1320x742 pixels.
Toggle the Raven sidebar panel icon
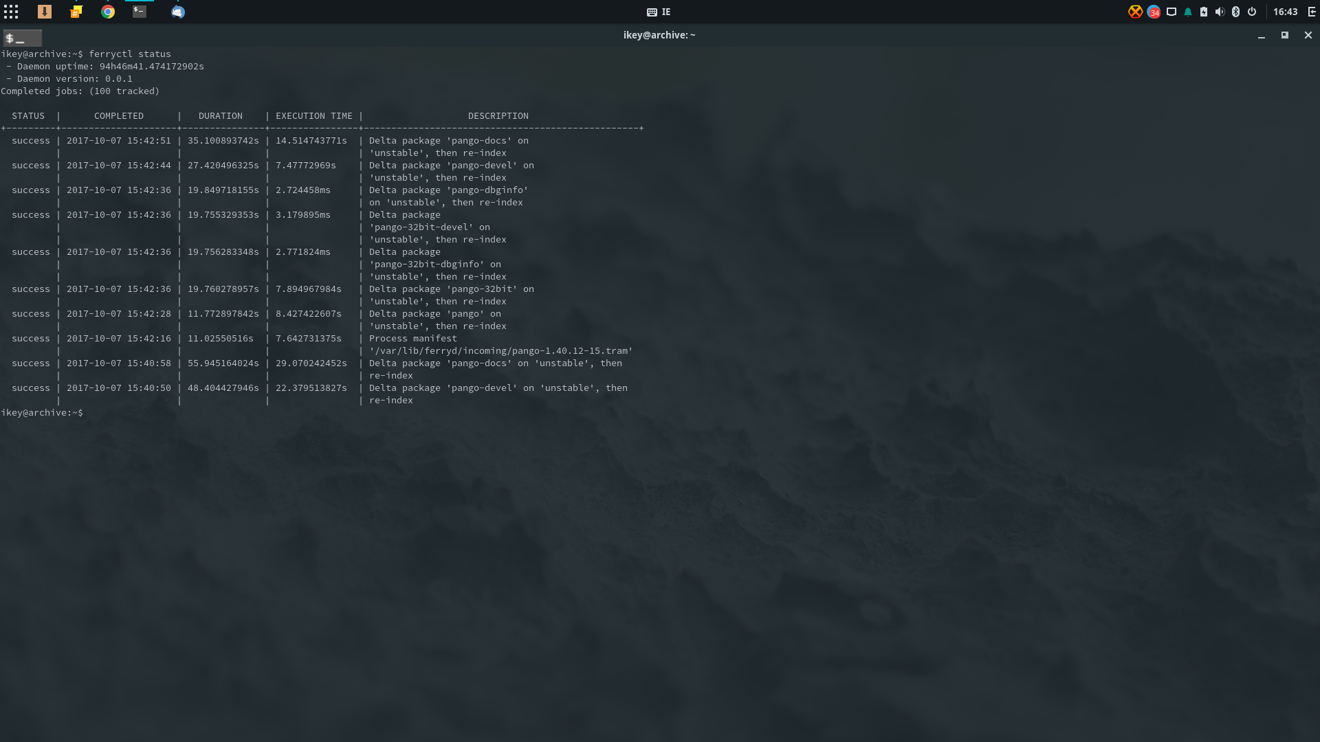[1312, 12]
